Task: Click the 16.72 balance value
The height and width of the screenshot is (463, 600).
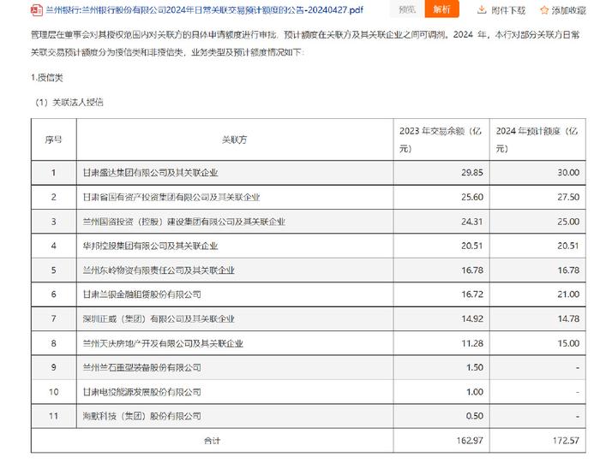Action: pos(471,294)
